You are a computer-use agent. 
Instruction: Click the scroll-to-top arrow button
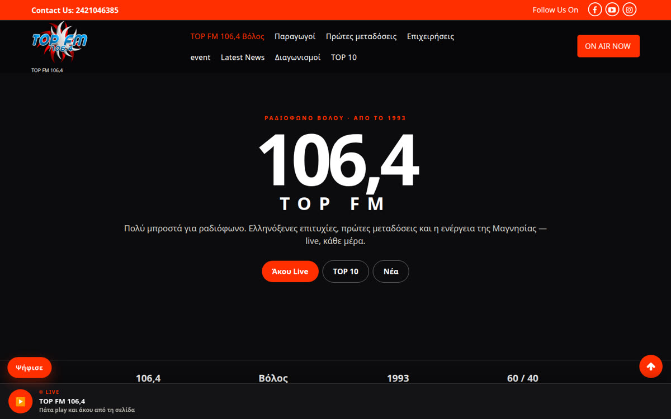tap(651, 366)
